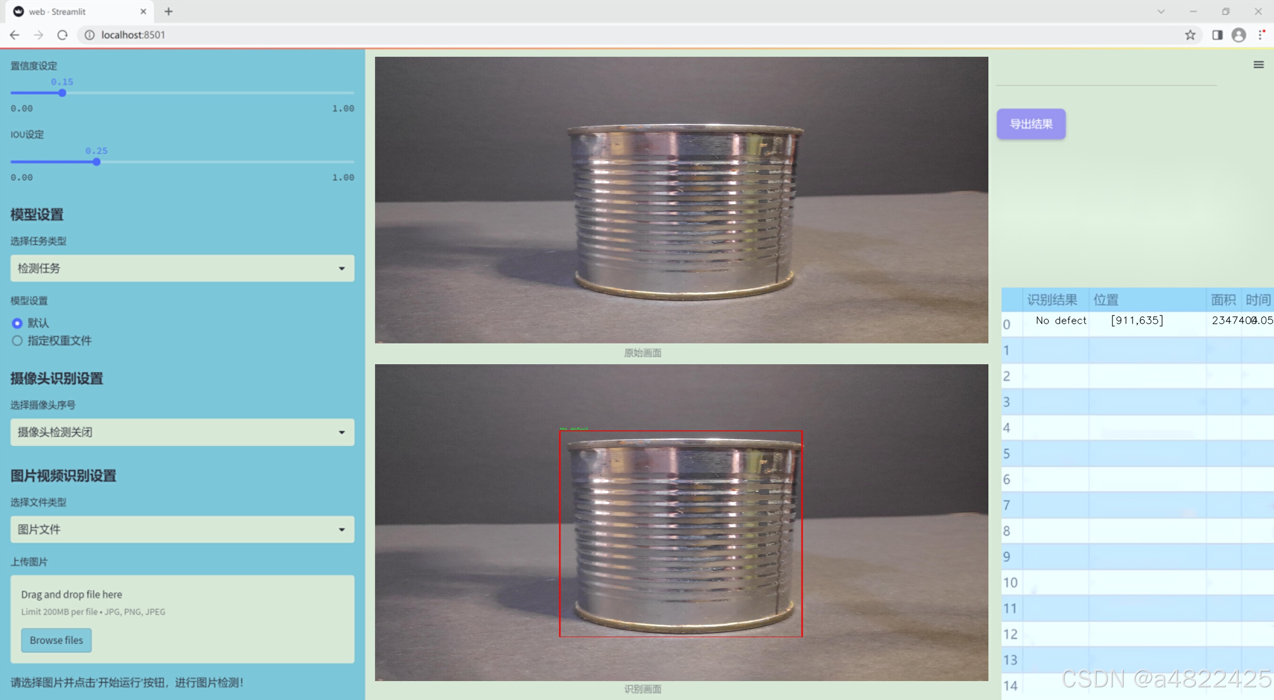Open the browser side panel icon
1274x700 pixels.
pos(1217,35)
